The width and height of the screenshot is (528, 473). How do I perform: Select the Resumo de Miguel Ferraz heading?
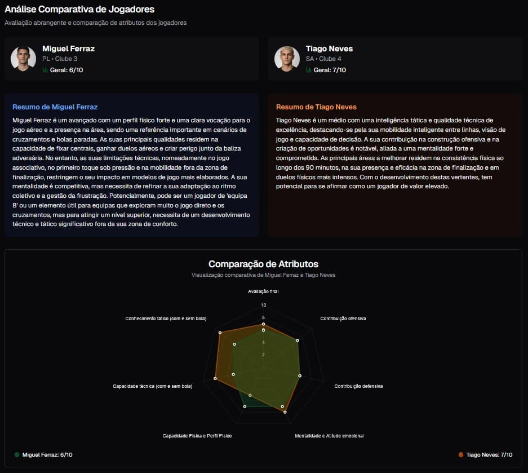[55, 107]
